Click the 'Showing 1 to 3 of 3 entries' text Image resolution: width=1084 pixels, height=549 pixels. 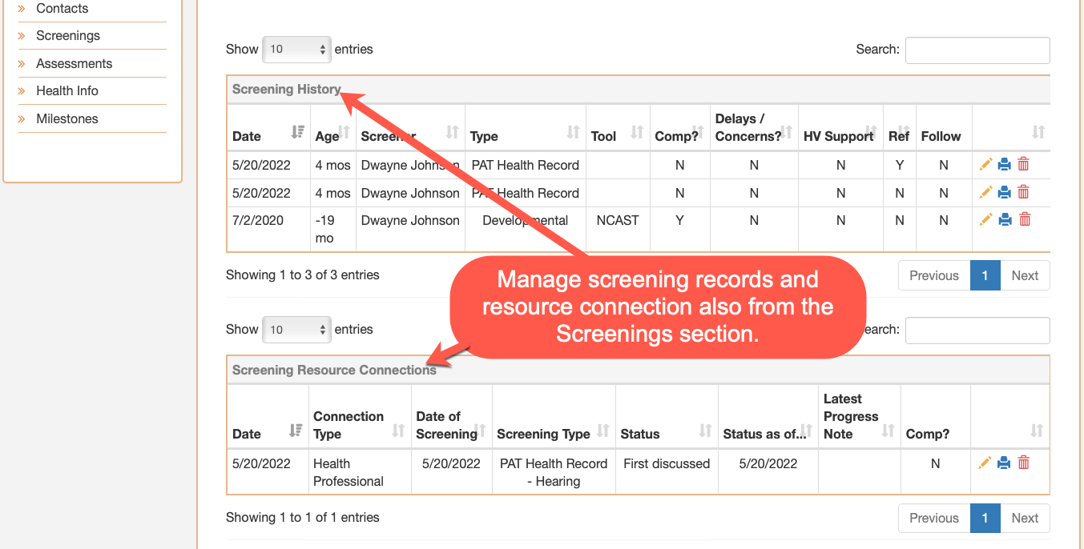pyautogui.click(x=303, y=275)
